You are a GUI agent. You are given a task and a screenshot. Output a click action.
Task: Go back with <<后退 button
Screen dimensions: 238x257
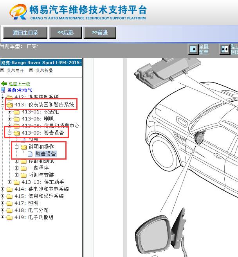tap(66, 32)
